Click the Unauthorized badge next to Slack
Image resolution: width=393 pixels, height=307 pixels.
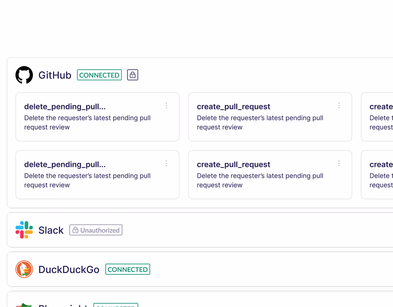(96, 230)
